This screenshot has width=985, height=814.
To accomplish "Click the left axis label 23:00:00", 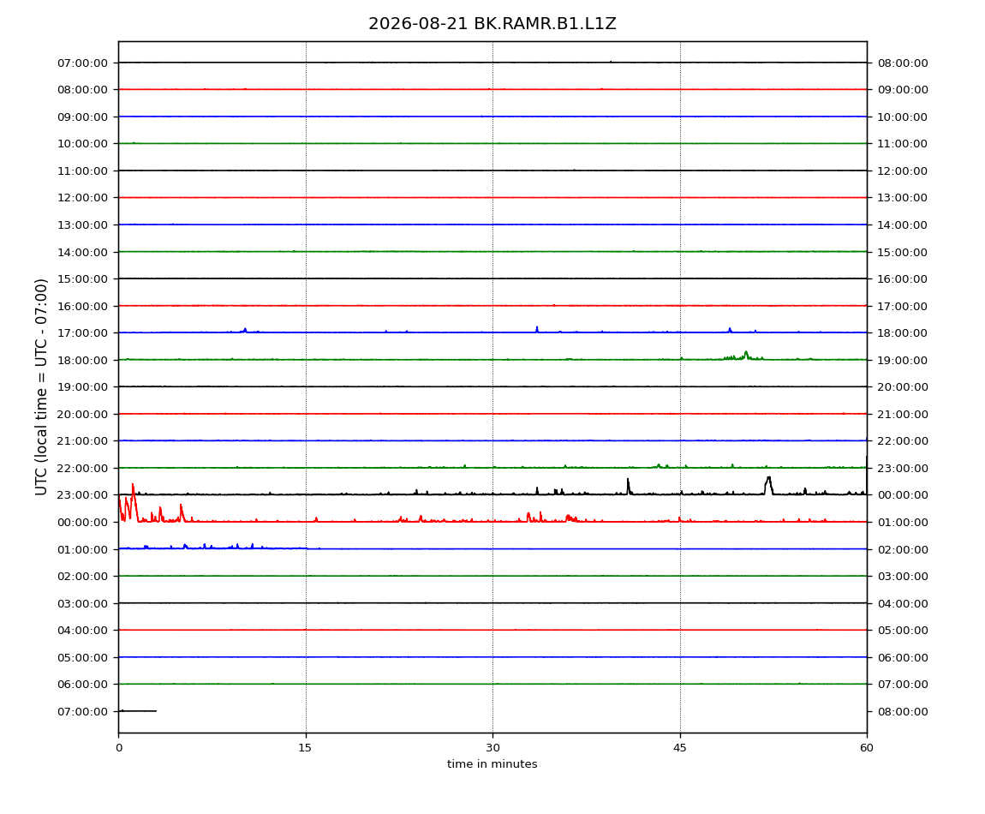I will (82, 495).
